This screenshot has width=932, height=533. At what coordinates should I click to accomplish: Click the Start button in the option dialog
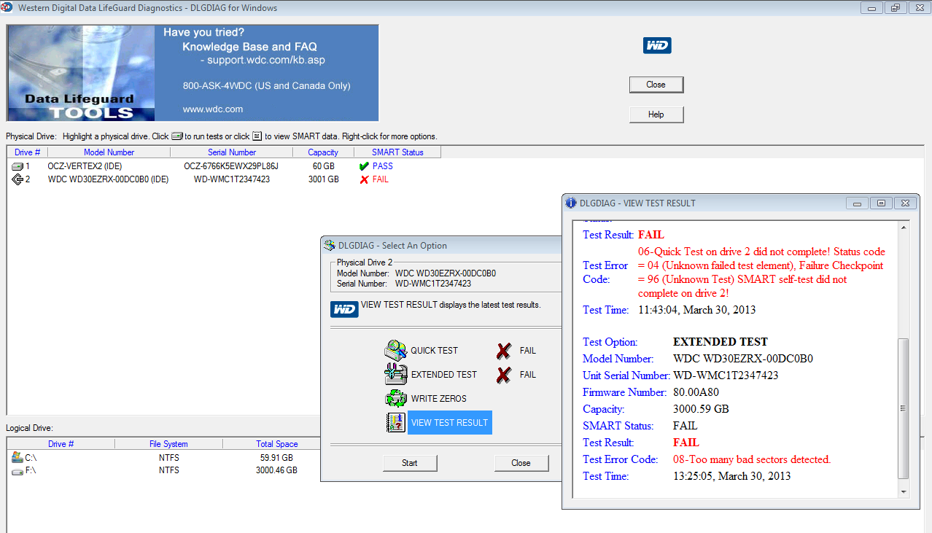point(410,463)
